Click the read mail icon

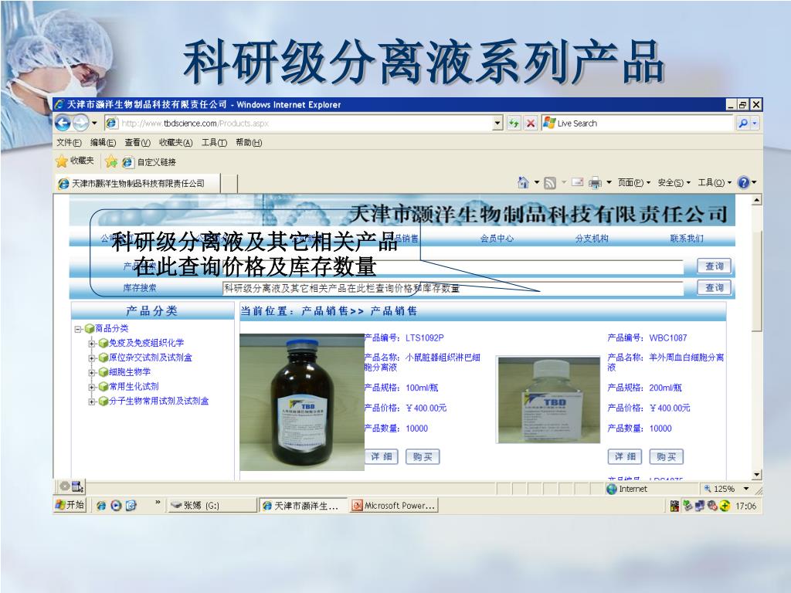(578, 182)
